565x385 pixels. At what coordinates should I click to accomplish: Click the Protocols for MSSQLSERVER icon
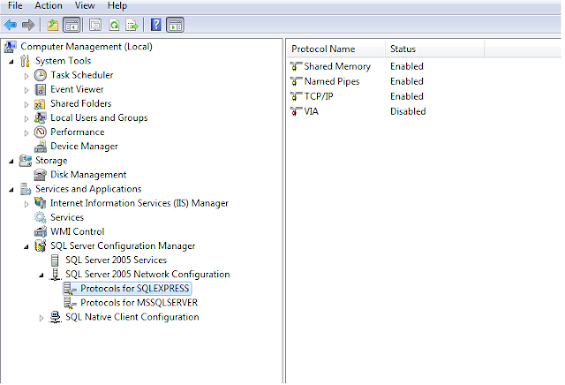tap(70, 303)
